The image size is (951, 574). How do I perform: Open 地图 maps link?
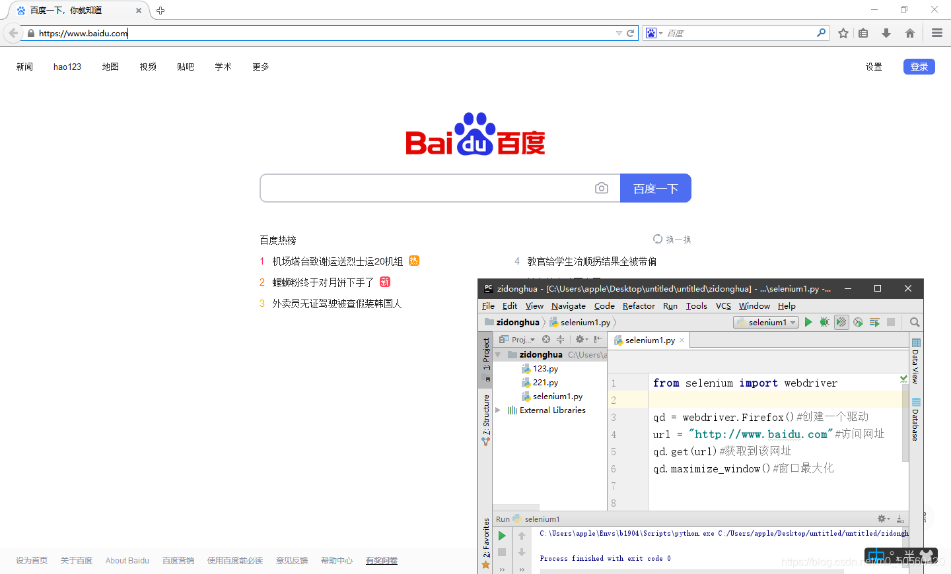tap(110, 67)
